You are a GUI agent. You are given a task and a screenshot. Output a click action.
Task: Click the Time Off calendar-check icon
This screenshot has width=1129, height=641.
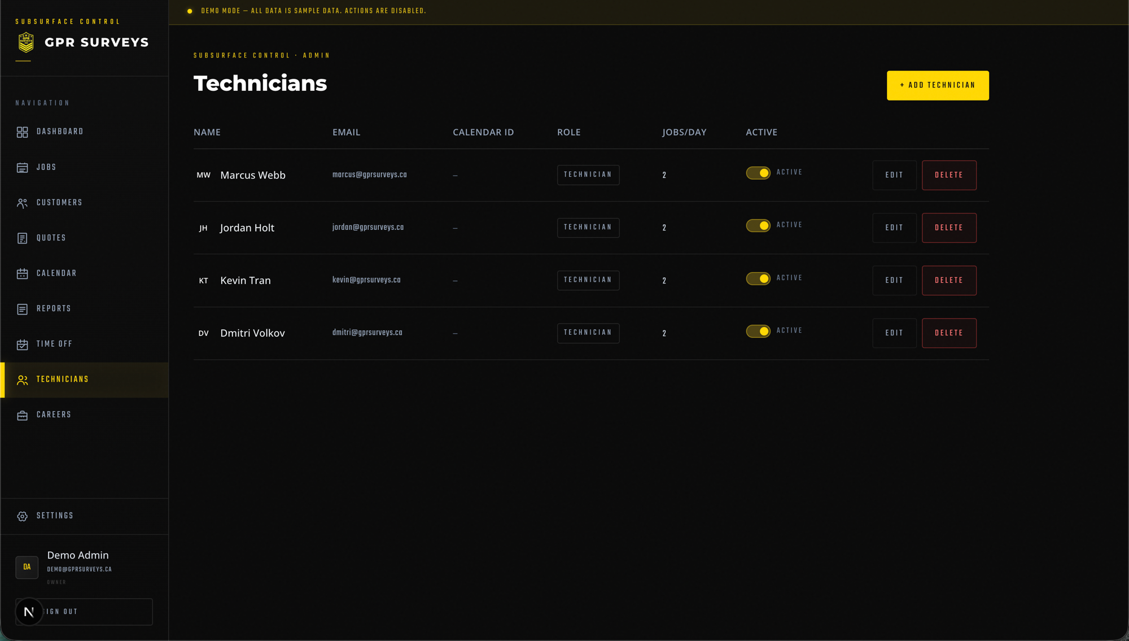(x=22, y=345)
